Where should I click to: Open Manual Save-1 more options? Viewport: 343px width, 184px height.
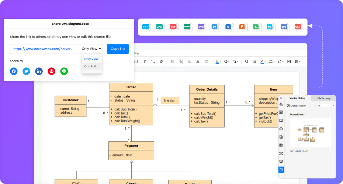coord(329,114)
